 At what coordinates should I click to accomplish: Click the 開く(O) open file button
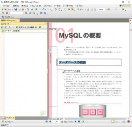7,10
